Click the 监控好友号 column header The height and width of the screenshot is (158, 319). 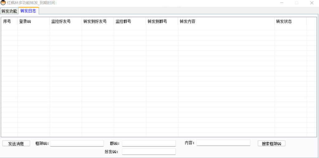tap(65, 22)
